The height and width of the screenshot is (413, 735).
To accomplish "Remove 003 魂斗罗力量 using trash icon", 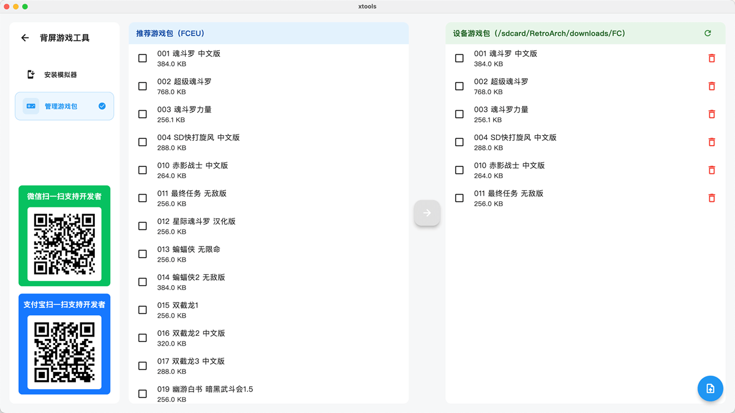I will 711,114.
